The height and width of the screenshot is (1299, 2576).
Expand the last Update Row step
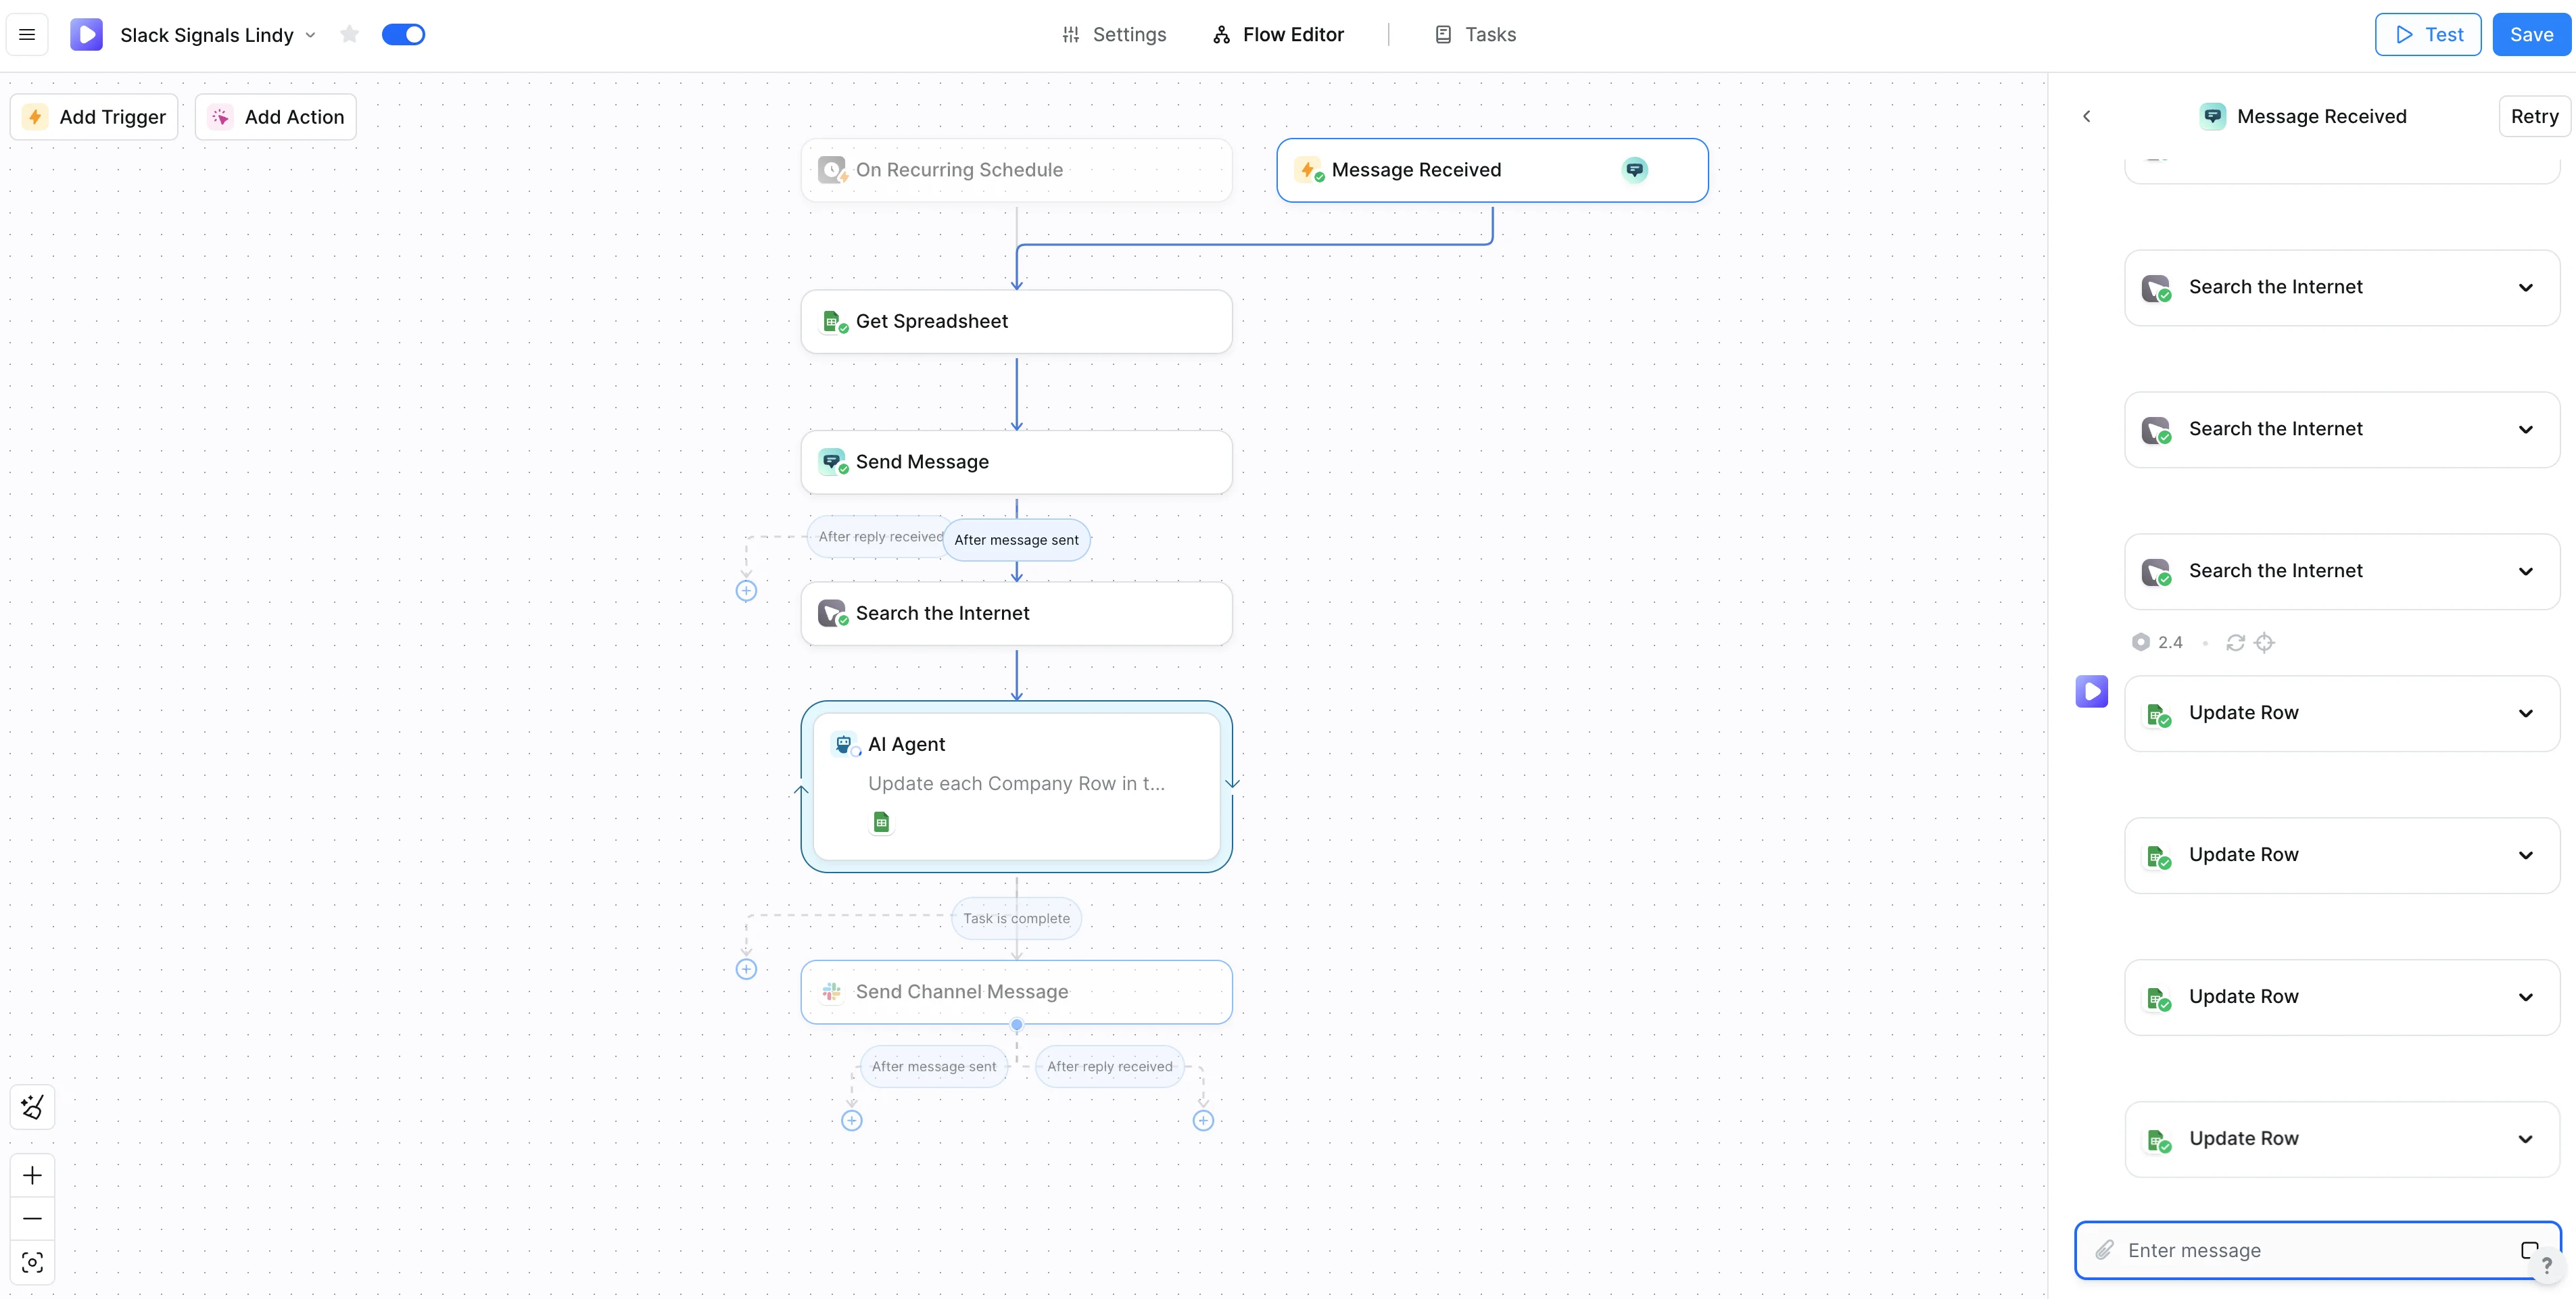[2525, 1139]
